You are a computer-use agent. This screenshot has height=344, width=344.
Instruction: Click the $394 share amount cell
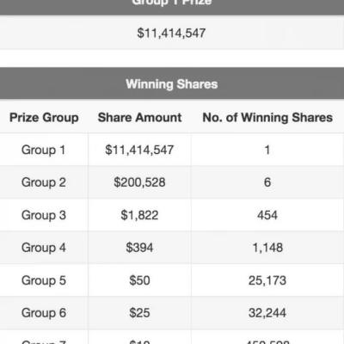[x=139, y=248]
